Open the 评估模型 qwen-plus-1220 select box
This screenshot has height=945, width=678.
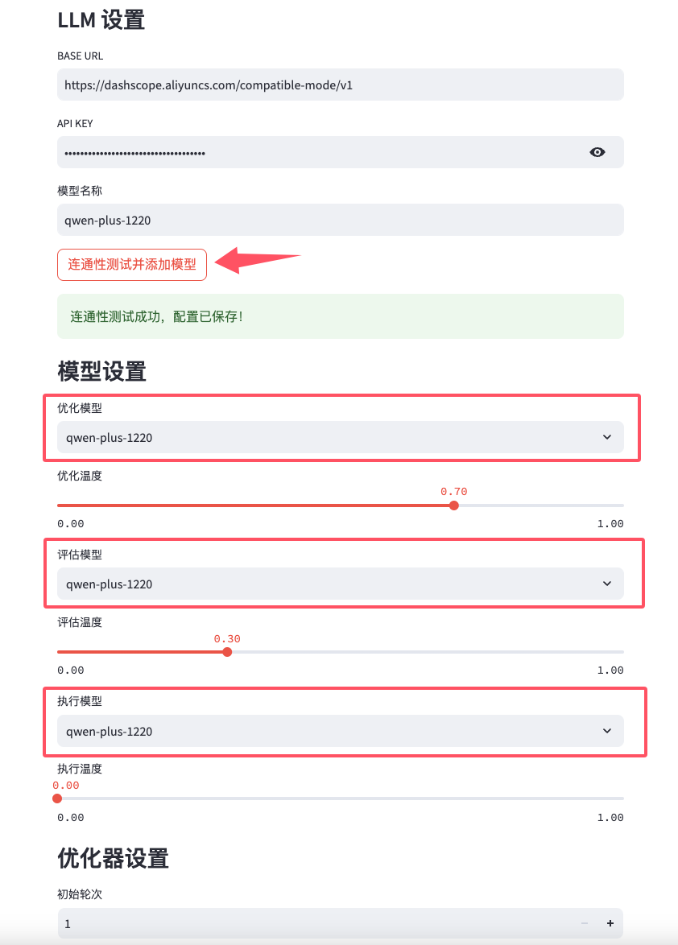(x=341, y=584)
